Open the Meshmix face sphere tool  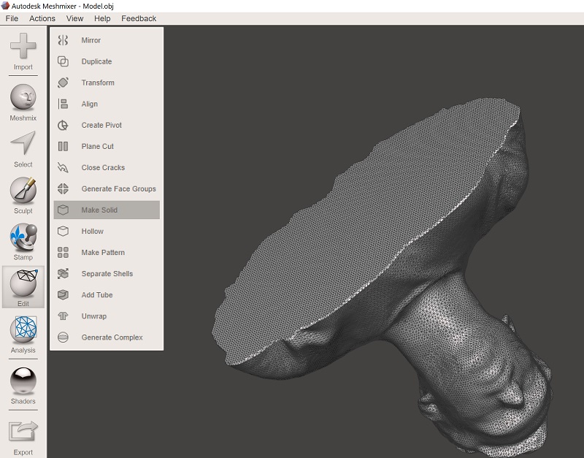(x=23, y=97)
